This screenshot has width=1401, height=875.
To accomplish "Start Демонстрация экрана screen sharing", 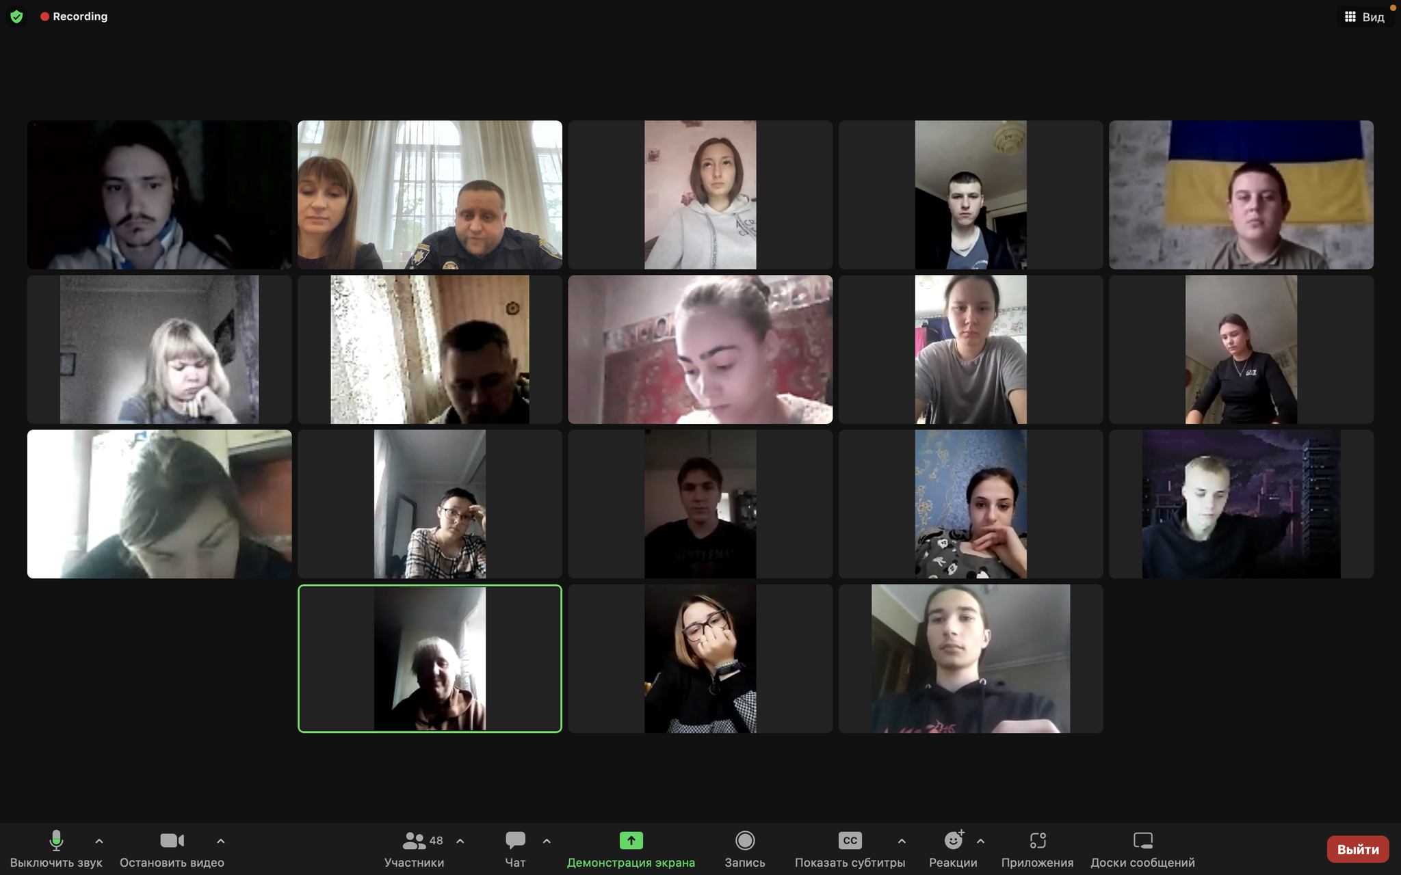I will [x=631, y=850].
